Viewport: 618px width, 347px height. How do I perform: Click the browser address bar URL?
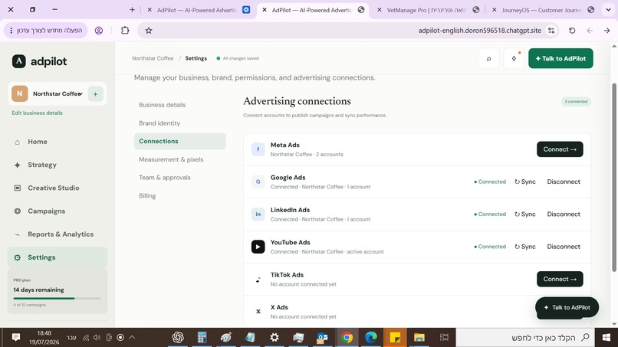479,31
